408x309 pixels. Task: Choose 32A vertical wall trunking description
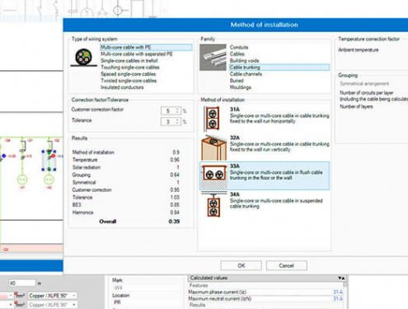279,147
